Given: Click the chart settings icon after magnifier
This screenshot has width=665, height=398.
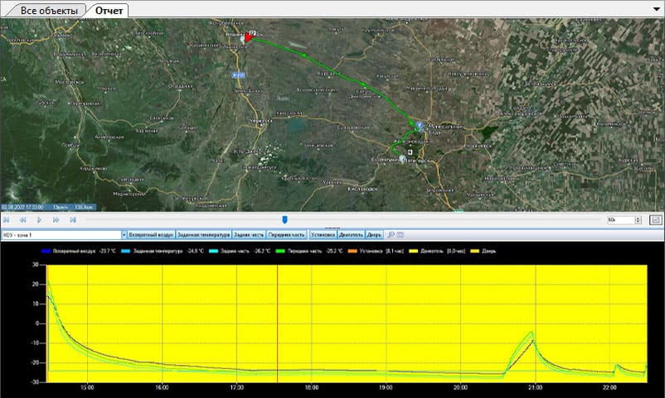Looking at the screenshot, I should (400, 235).
